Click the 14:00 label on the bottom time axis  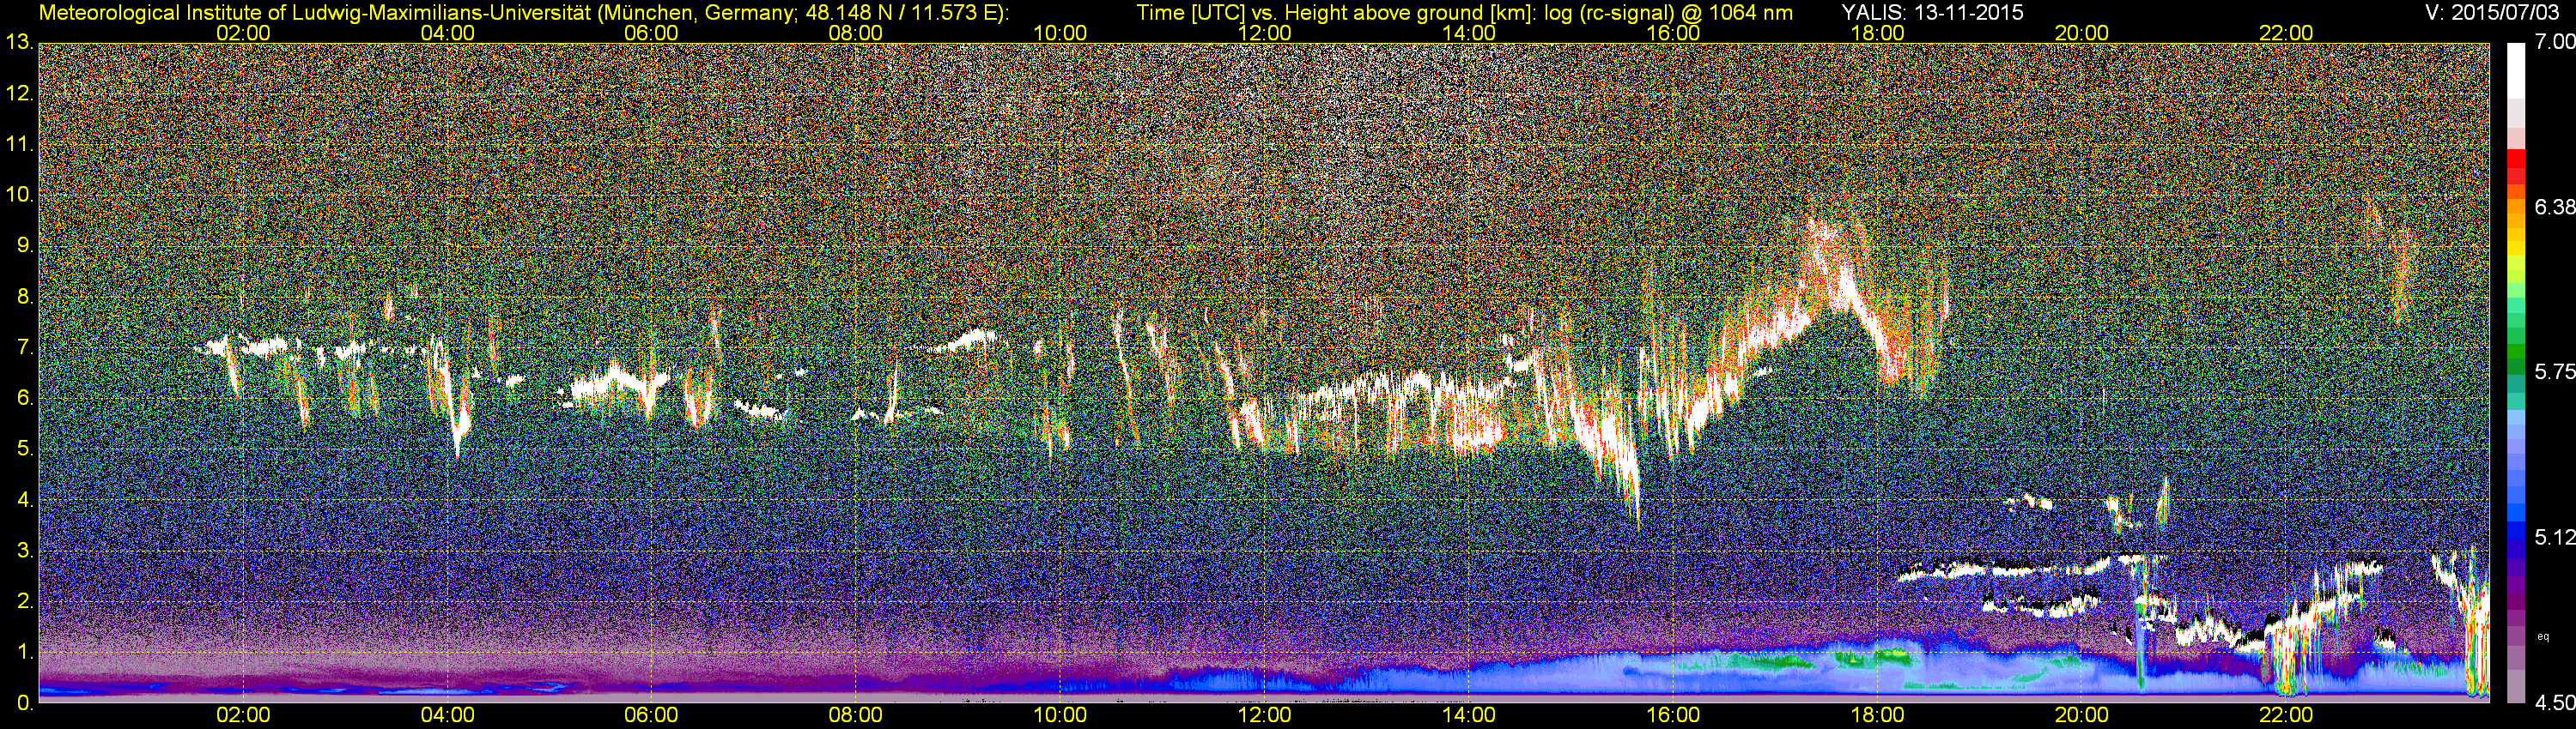(1469, 716)
